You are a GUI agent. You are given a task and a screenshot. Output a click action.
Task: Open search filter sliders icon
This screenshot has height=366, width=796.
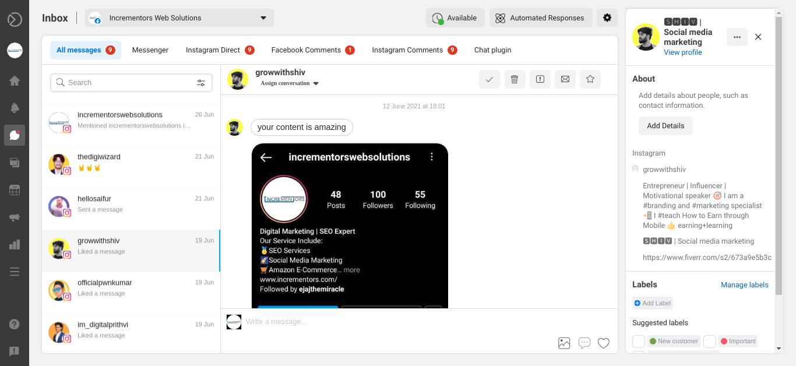coord(201,83)
